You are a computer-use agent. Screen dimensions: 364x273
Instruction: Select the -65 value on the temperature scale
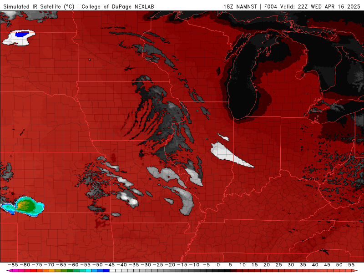coord(61,265)
